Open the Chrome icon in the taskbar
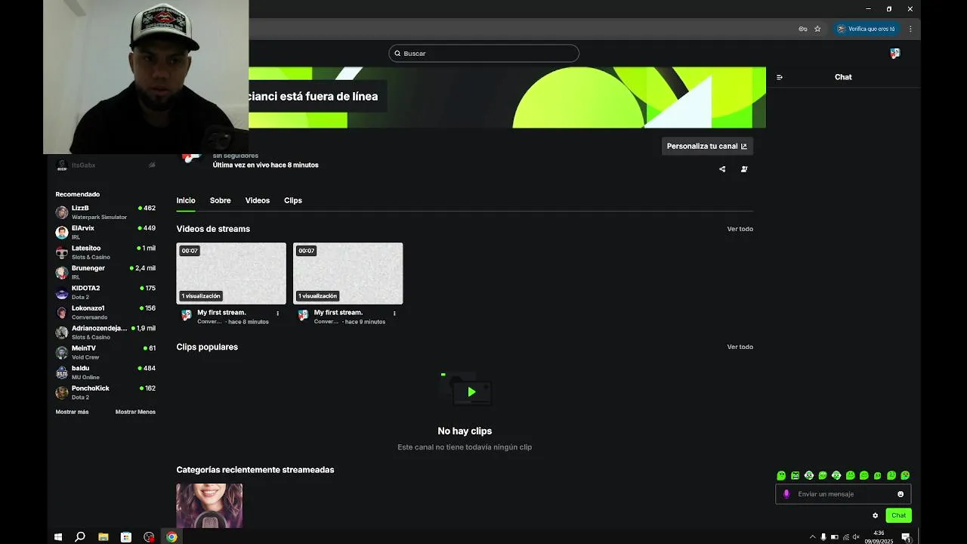Viewport: 967px width, 544px height. [x=171, y=537]
